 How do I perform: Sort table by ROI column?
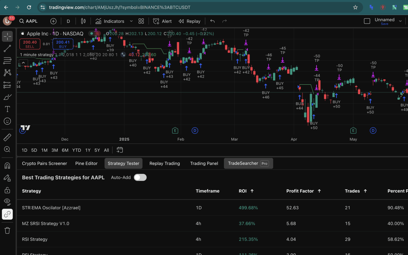[246, 191]
